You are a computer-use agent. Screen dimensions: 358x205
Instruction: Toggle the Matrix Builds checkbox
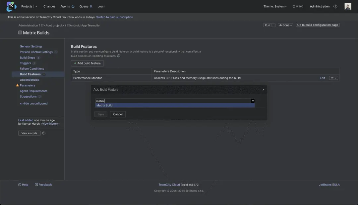point(20,32)
